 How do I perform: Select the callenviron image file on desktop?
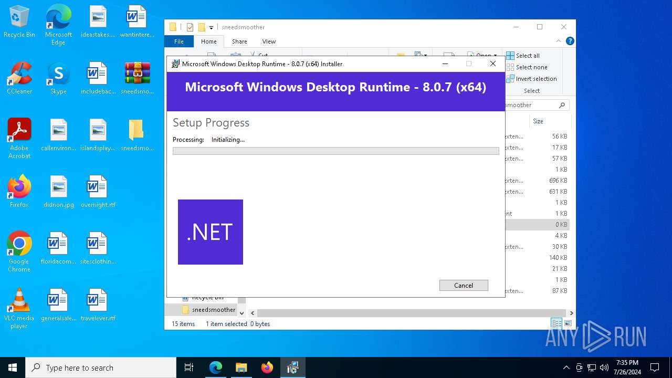(58, 135)
